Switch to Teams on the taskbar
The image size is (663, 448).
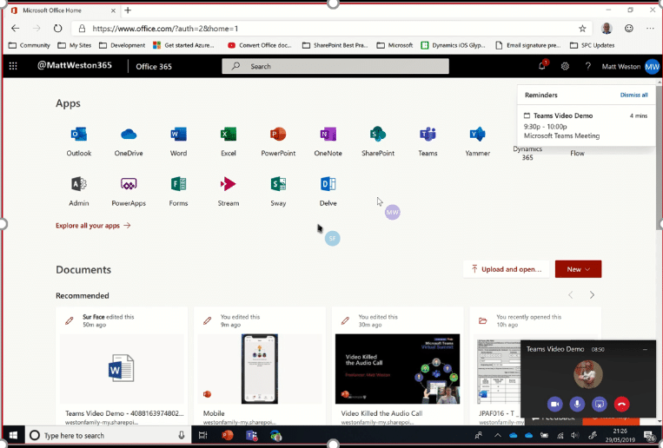pyautogui.click(x=252, y=435)
